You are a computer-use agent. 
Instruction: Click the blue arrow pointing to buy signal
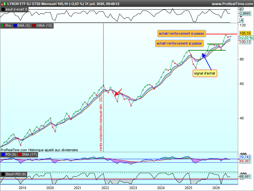tap(207, 61)
